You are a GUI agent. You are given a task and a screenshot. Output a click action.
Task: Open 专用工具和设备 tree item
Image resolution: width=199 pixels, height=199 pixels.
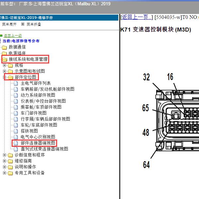(x=30, y=173)
